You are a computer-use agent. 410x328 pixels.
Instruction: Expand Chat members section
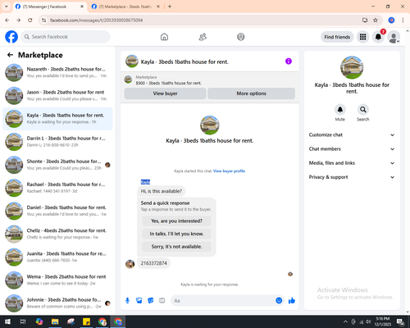[x=352, y=149]
